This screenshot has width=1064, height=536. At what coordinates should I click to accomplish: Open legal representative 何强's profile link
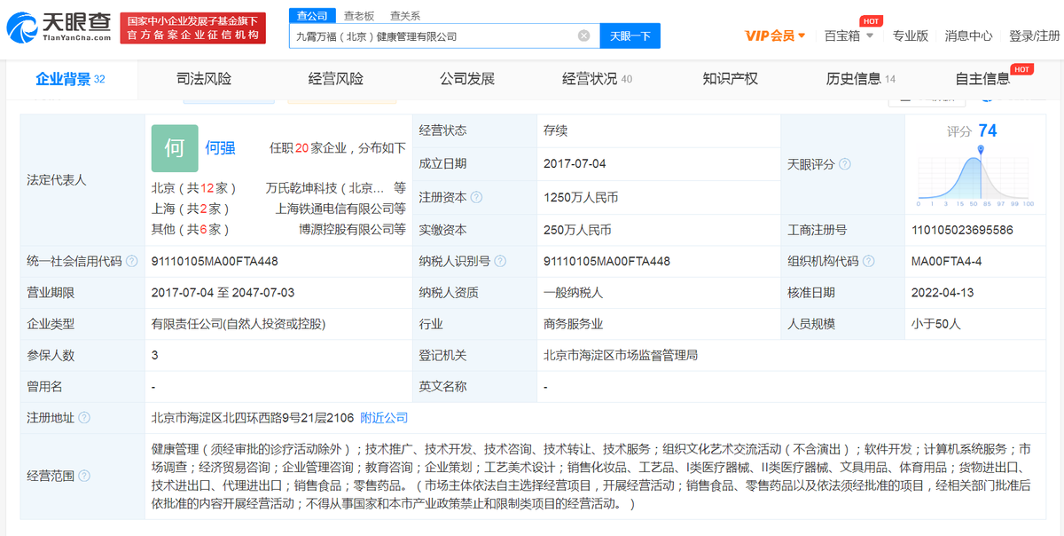(220, 148)
